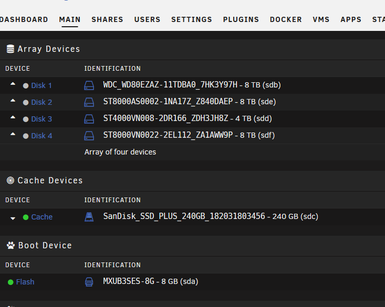Toggle the spin-up arrow for Disk 3
Viewport: 385px width, 307px height.
(x=13, y=117)
